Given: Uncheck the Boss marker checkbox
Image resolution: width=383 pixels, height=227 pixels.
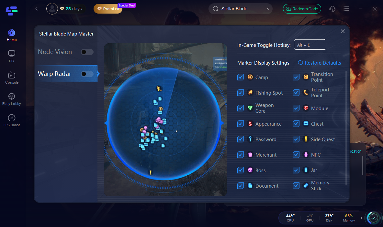Looking at the screenshot, I should 240,170.
